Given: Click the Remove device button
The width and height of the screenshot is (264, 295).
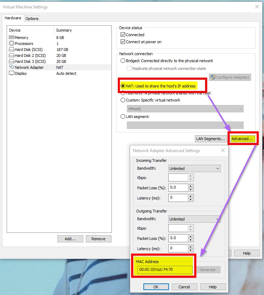Looking at the screenshot, I should (x=99, y=239).
